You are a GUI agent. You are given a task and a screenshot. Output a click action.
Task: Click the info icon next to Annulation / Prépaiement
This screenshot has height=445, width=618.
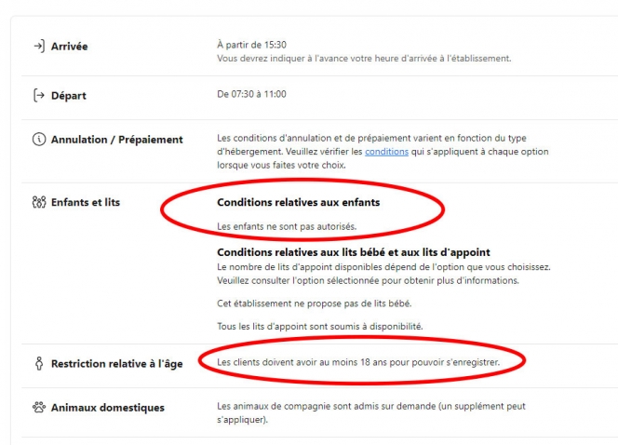point(38,140)
